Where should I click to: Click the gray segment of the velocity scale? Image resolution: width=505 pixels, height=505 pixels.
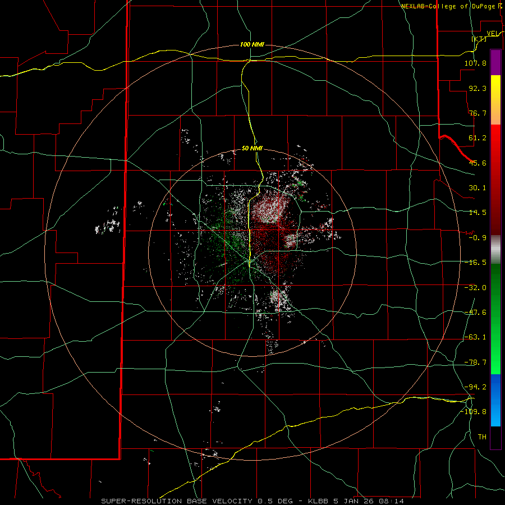click(495, 250)
